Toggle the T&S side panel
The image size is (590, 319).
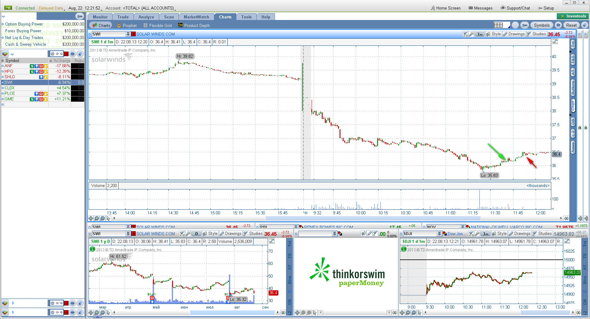(x=573, y=60)
